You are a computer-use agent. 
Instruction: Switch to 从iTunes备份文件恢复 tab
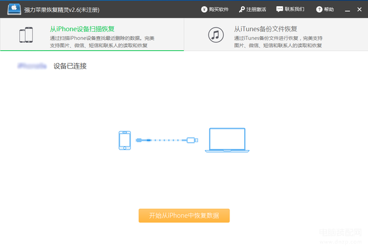tap(276, 34)
